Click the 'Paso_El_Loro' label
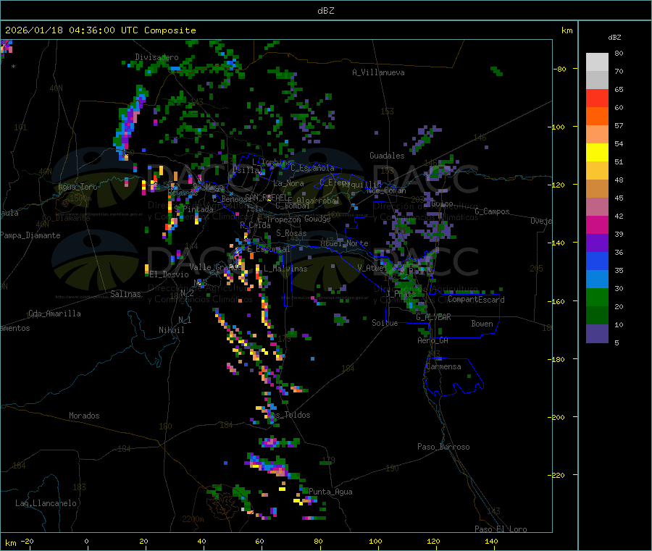 pos(501,529)
